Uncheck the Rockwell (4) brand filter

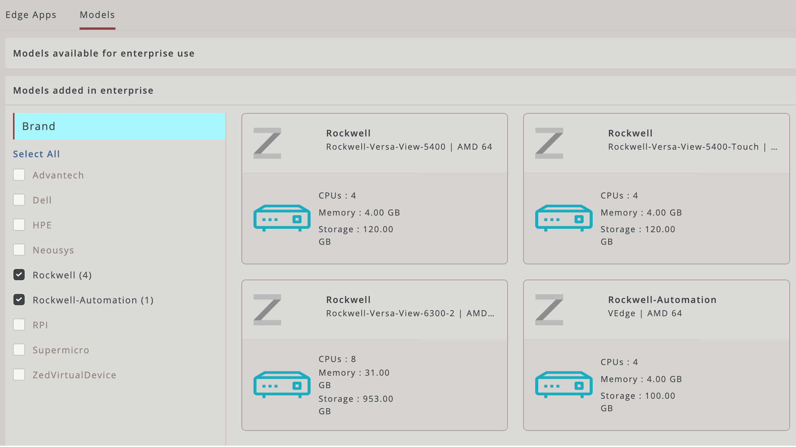coord(19,274)
